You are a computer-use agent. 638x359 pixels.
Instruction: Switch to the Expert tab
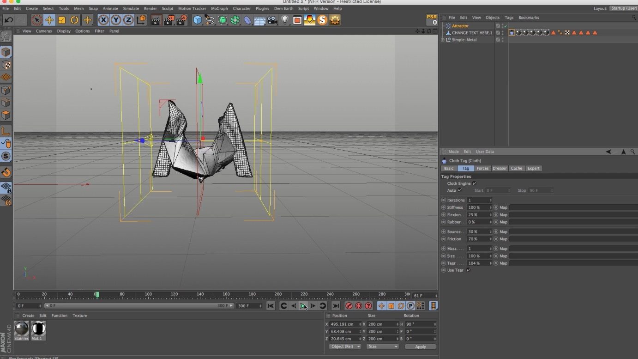click(x=533, y=168)
